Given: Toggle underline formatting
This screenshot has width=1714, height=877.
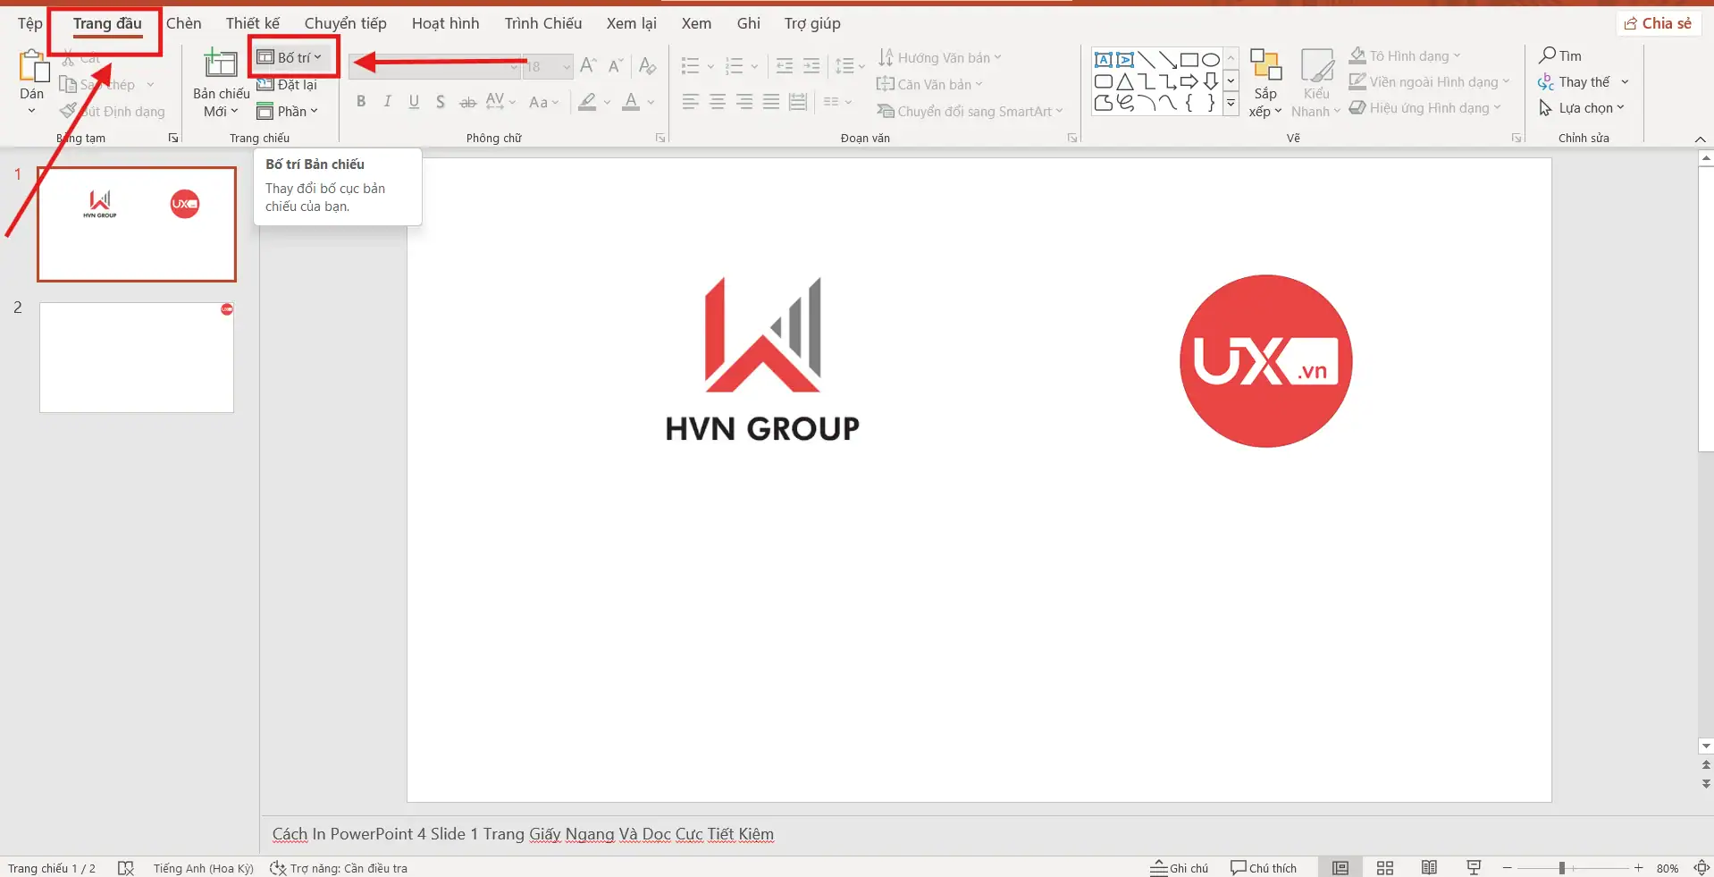Looking at the screenshot, I should pos(414,102).
